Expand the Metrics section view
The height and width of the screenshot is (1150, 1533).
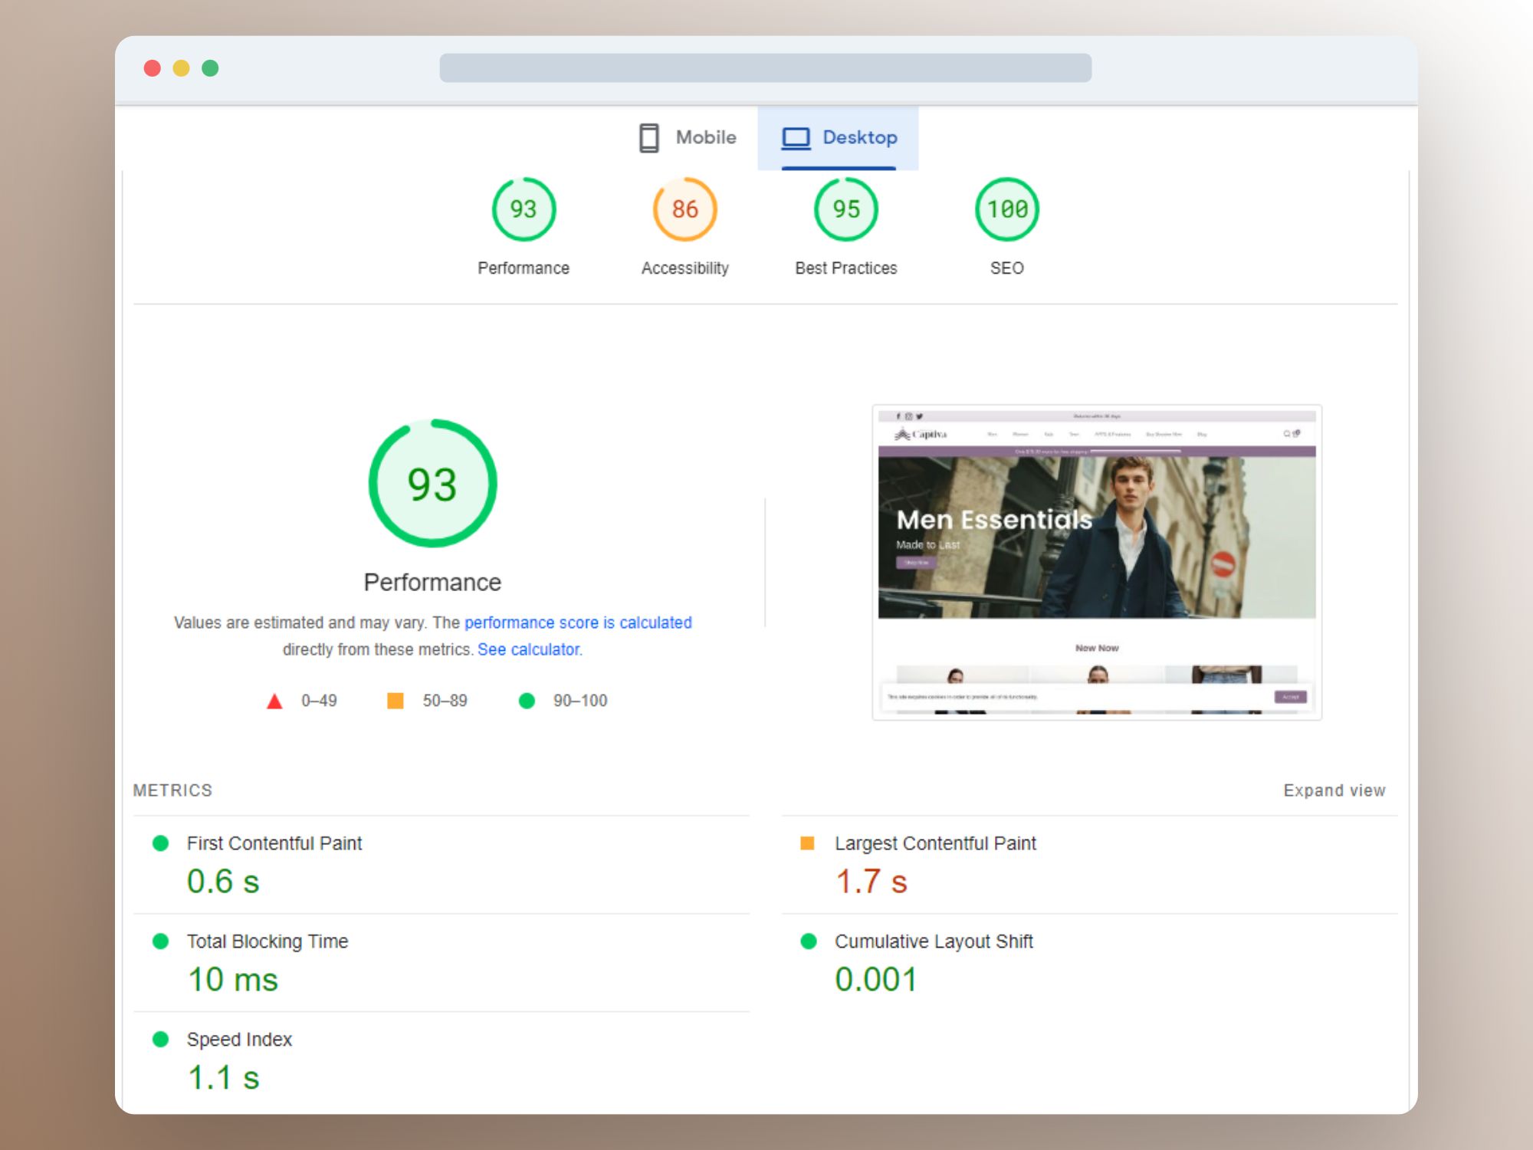point(1330,790)
